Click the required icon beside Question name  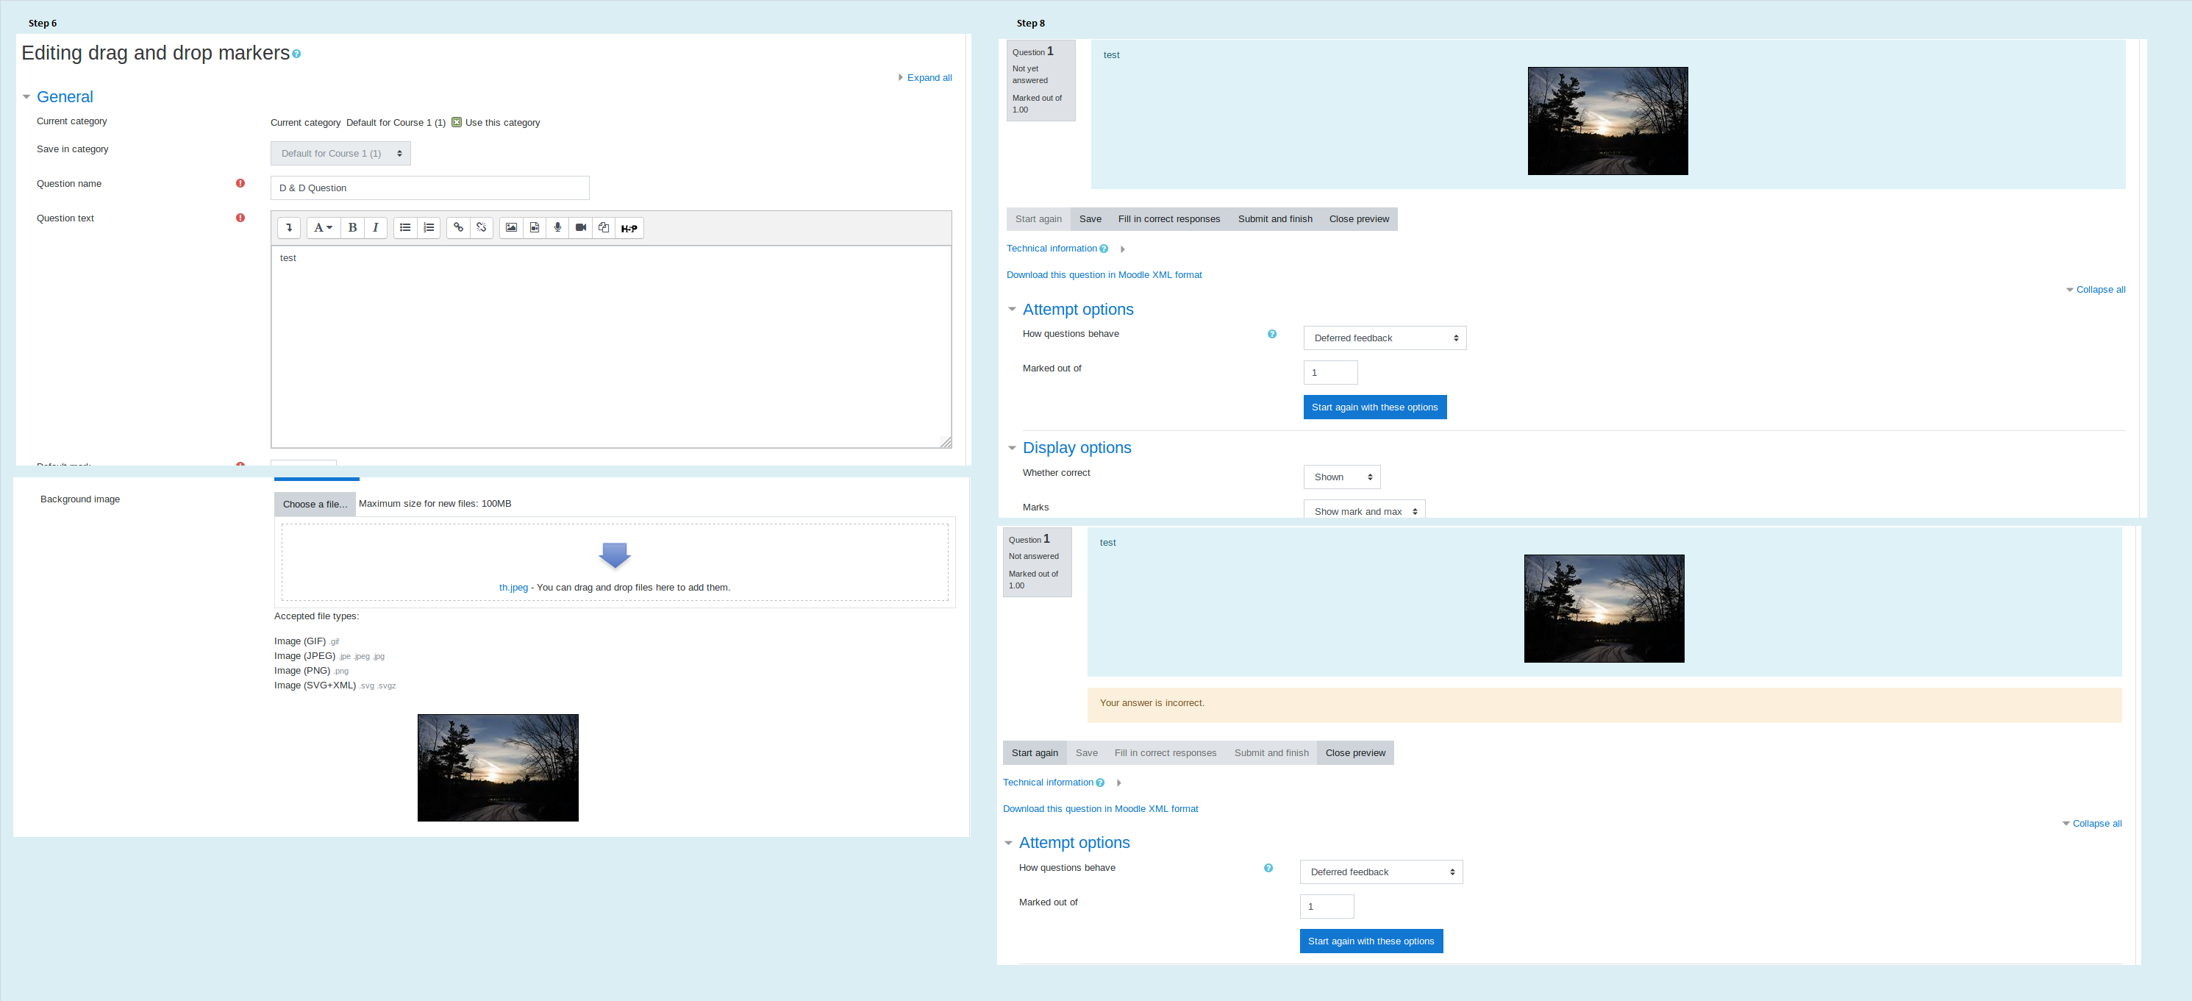point(240,183)
